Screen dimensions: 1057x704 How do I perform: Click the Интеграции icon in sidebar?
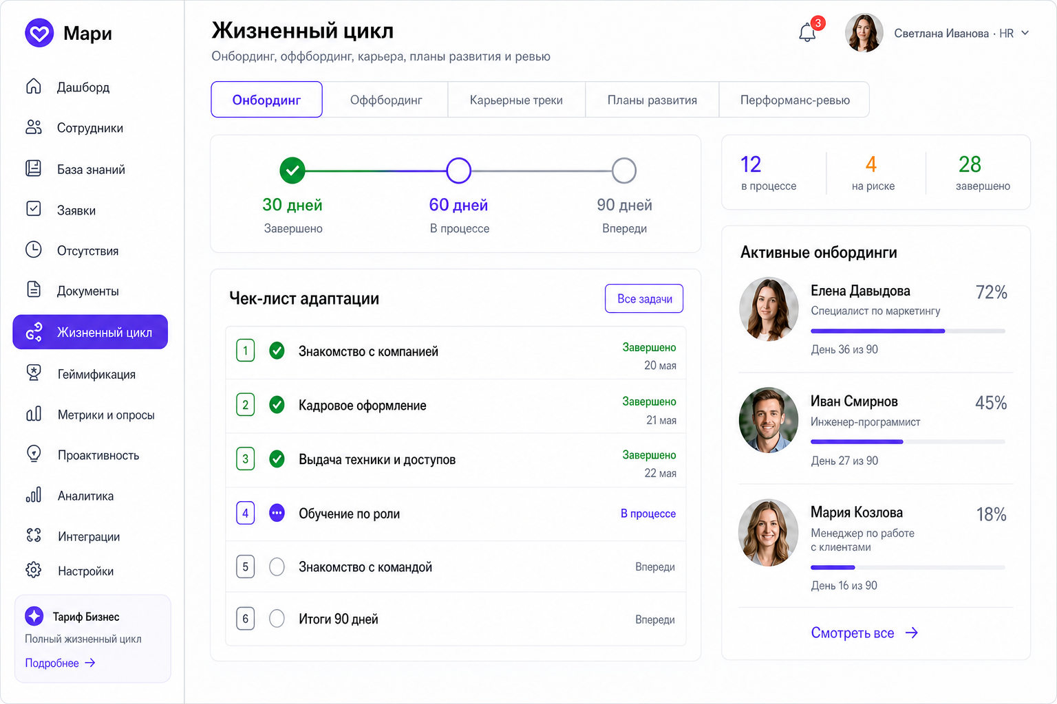point(34,535)
